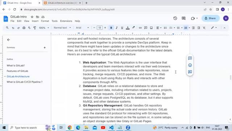Viewport: 232px width, 131px height.
Task: Switch to GitLab architecture overview tab
Action: [62, 3]
